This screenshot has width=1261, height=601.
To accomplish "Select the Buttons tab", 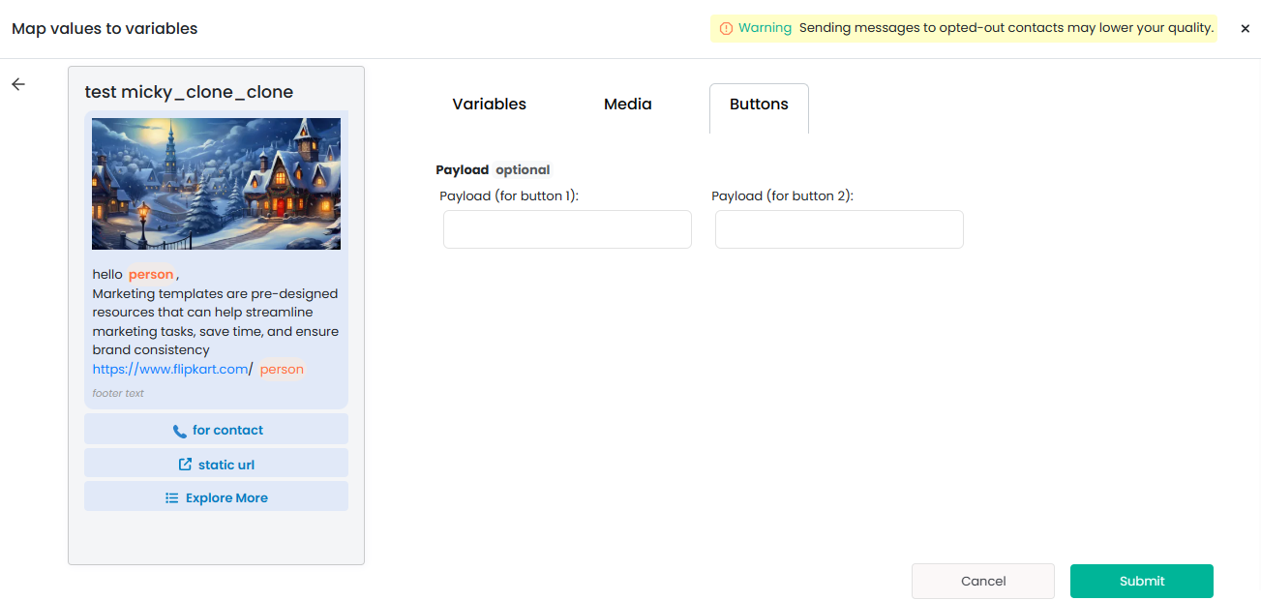I will pos(759,105).
